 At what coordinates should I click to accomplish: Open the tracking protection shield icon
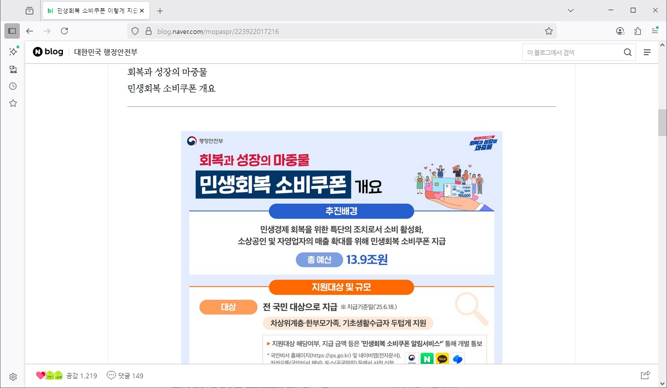[136, 31]
